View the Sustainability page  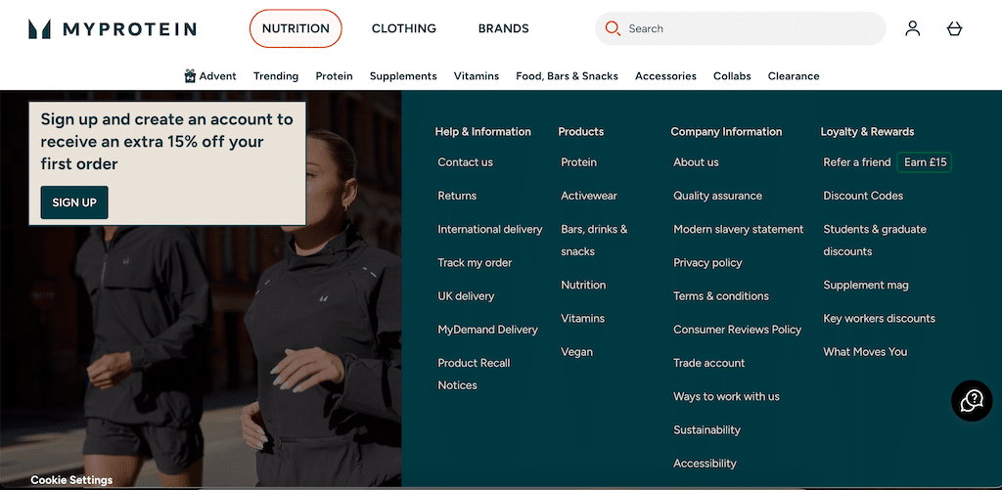click(x=706, y=430)
